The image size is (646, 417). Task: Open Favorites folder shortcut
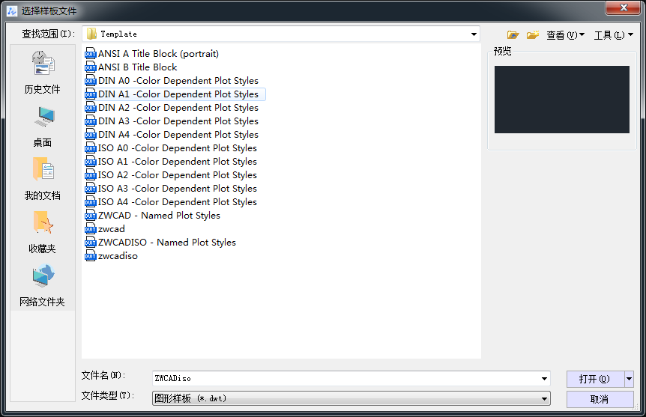(43, 233)
